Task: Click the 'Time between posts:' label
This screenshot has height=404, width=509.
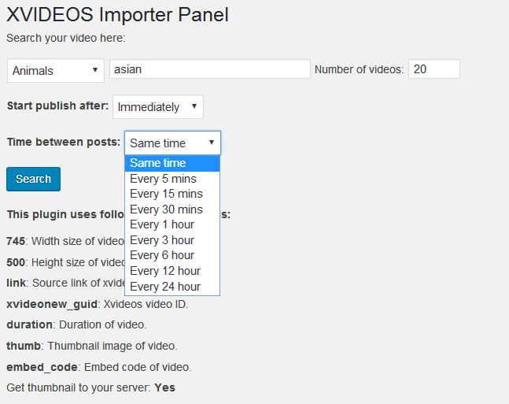Action: tap(64, 142)
